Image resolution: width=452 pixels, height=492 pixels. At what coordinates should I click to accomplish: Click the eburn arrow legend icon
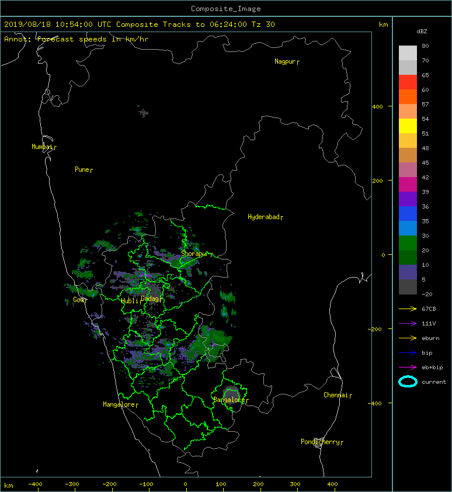[x=408, y=338]
